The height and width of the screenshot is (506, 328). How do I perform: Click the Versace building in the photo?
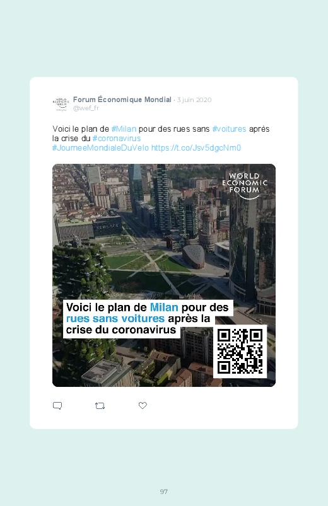pyautogui.click(x=108, y=226)
